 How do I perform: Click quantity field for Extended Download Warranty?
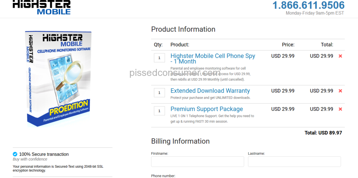pos(159,93)
